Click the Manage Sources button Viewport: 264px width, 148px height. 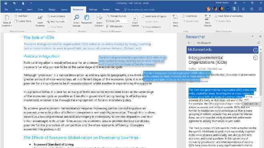point(116,16)
